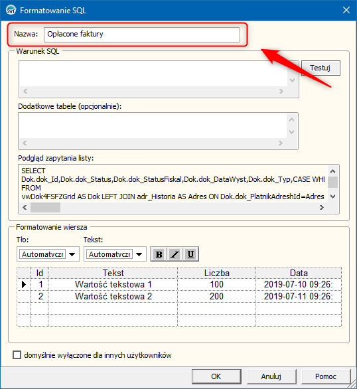This screenshot has width=357, height=389.
Task: Click the app icon in title bar
Action: click(11, 10)
